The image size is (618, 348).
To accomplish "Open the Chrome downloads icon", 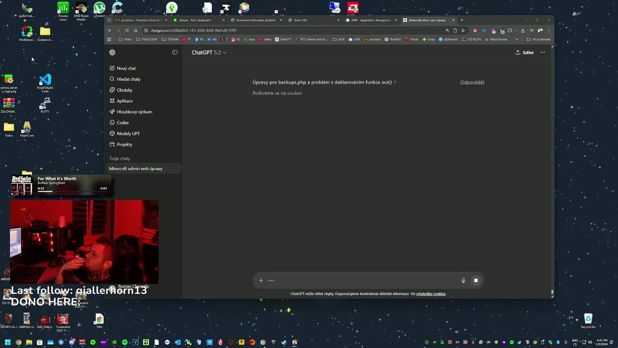I will point(522,30).
